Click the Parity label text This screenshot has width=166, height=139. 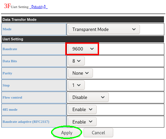[7, 73]
